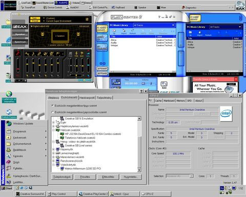Image resolution: width=246 pixels, height=197 pixels.
Task: Launch Diagnostics from the Creative launcher
Action: (x=189, y=8)
